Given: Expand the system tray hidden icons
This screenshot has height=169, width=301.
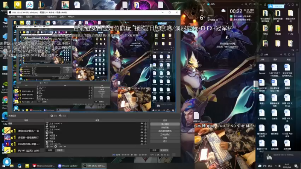Looking at the screenshot, I should pyautogui.click(x=276, y=166).
